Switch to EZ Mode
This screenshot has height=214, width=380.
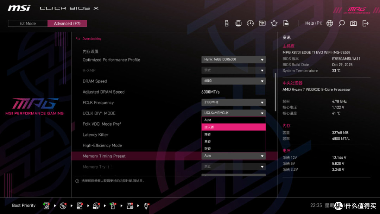(28, 24)
